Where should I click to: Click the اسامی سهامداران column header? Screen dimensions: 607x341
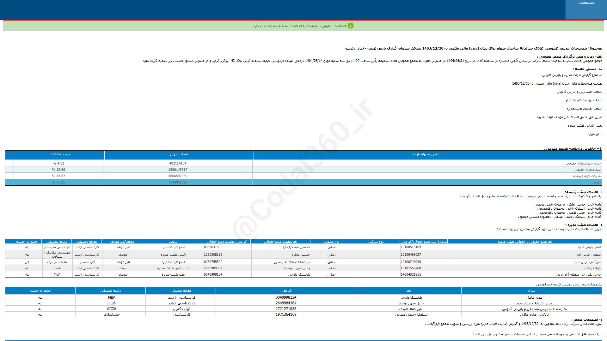click(427, 154)
